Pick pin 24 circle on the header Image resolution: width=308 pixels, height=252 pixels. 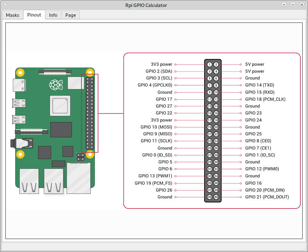216,141
